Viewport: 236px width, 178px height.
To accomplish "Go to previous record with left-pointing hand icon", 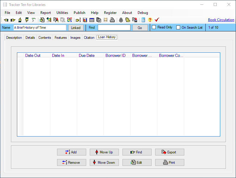I will pos(6,20).
